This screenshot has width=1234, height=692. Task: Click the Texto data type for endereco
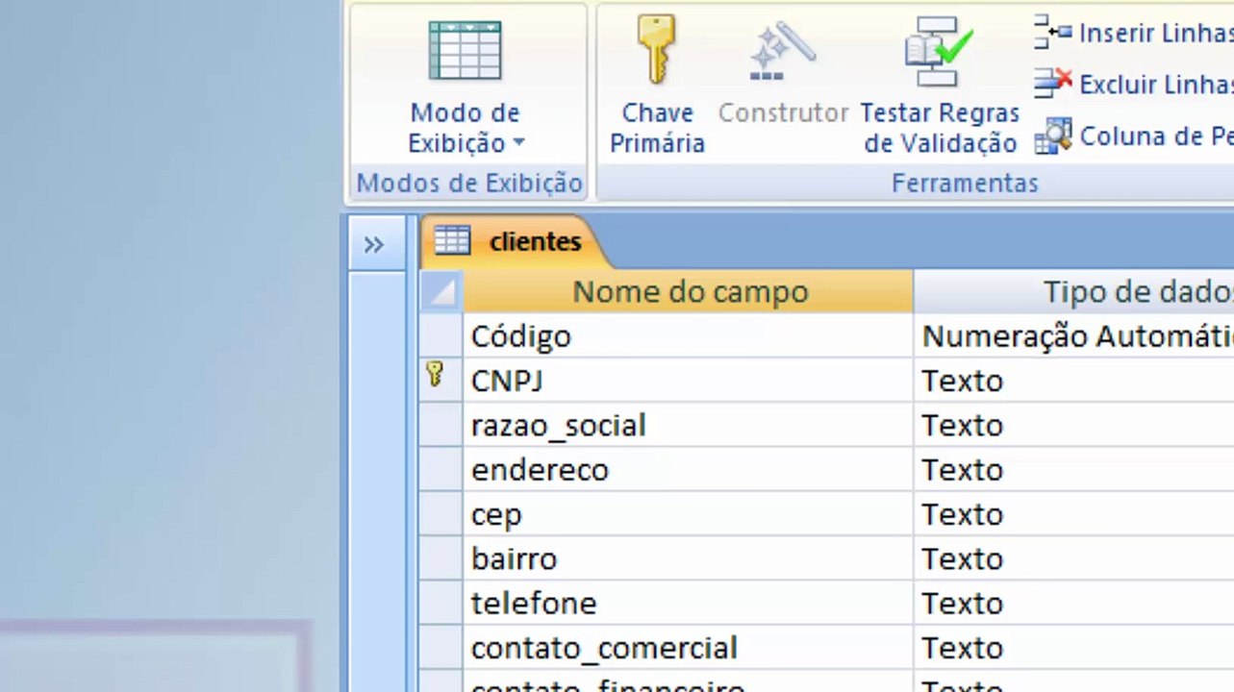tap(1073, 469)
